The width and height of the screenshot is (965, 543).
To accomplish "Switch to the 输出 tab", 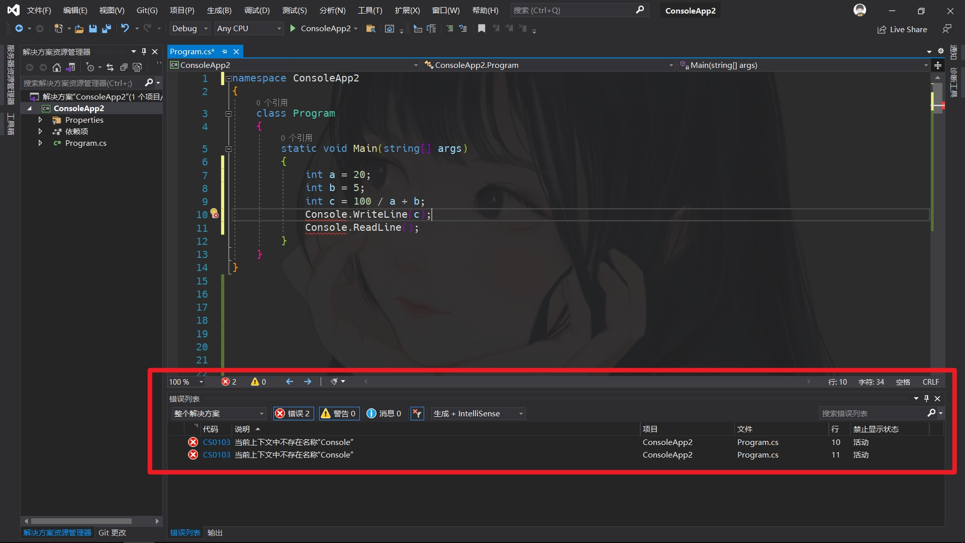I will (x=215, y=533).
